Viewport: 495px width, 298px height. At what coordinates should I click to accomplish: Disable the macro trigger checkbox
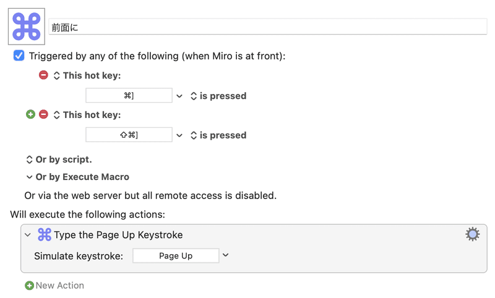pyautogui.click(x=19, y=56)
